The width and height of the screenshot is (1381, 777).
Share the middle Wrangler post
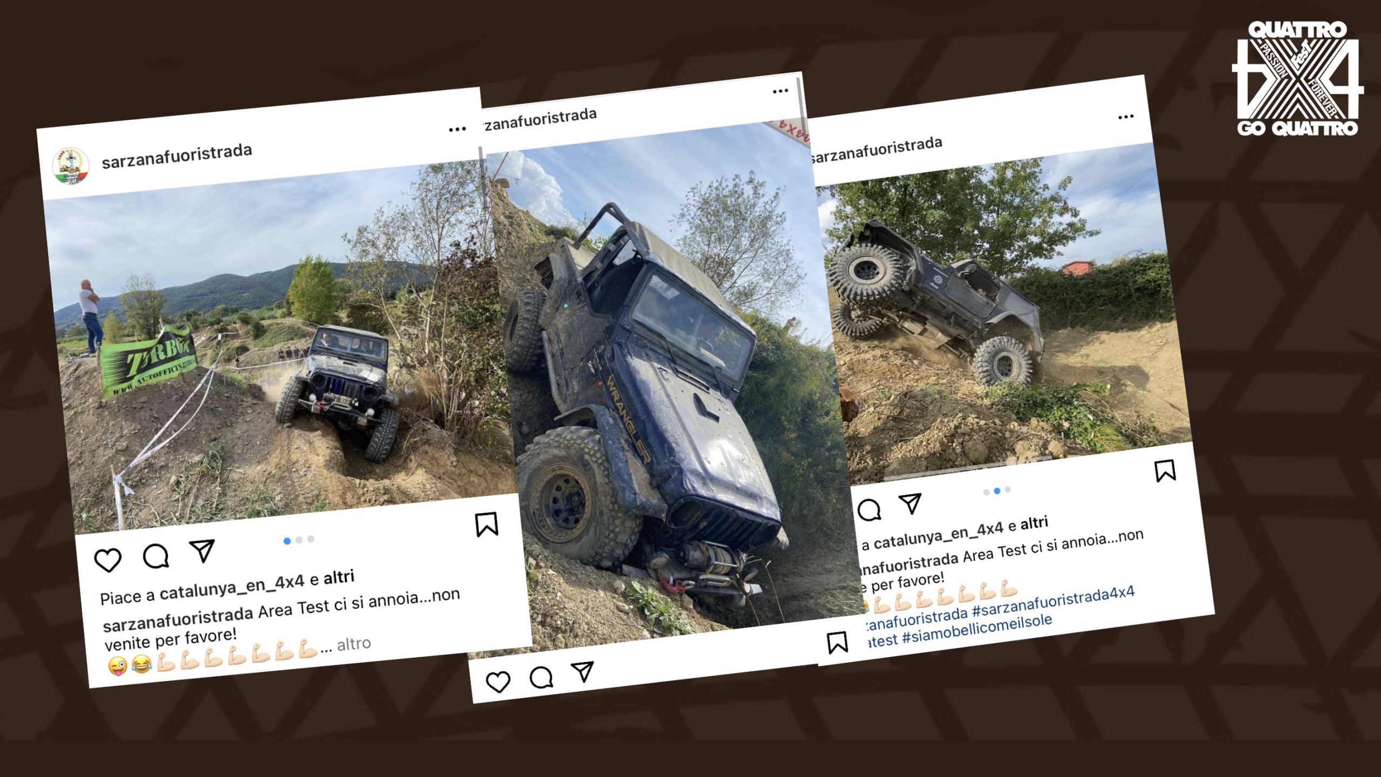click(x=583, y=672)
